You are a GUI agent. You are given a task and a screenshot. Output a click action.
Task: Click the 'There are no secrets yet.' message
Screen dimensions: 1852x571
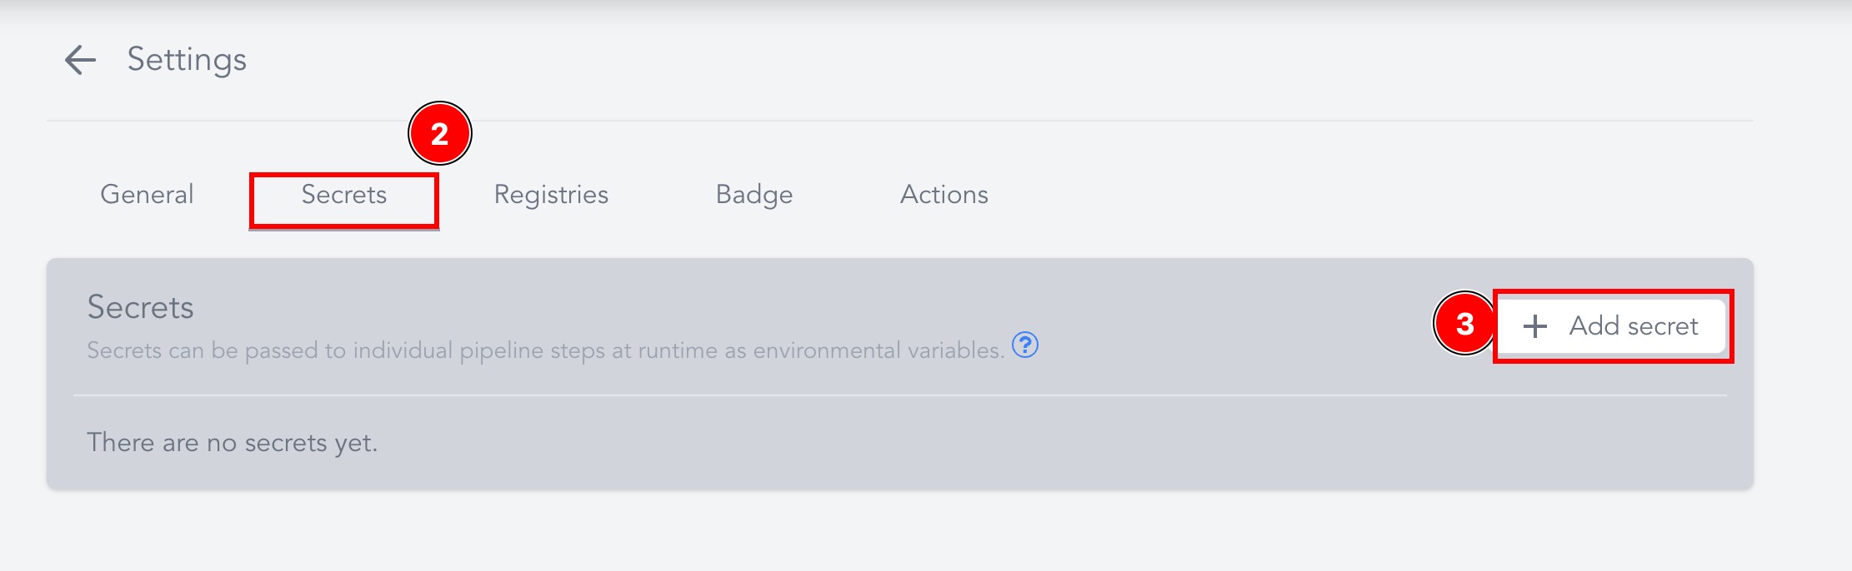click(233, 443)
